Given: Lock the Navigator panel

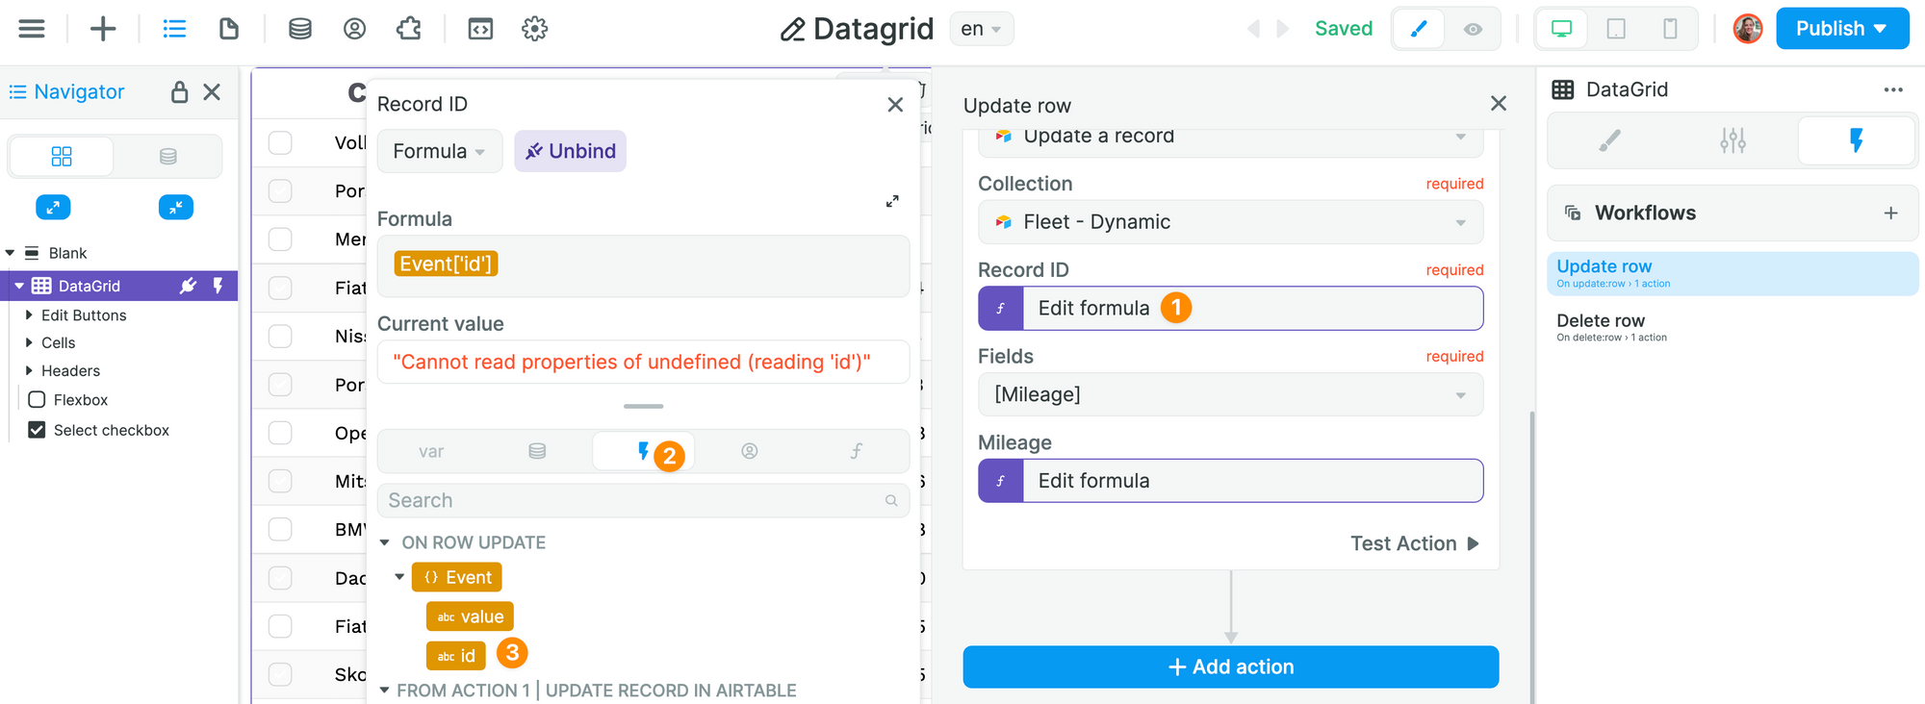Looking at the screenshot, I should (x=179, y=91).
